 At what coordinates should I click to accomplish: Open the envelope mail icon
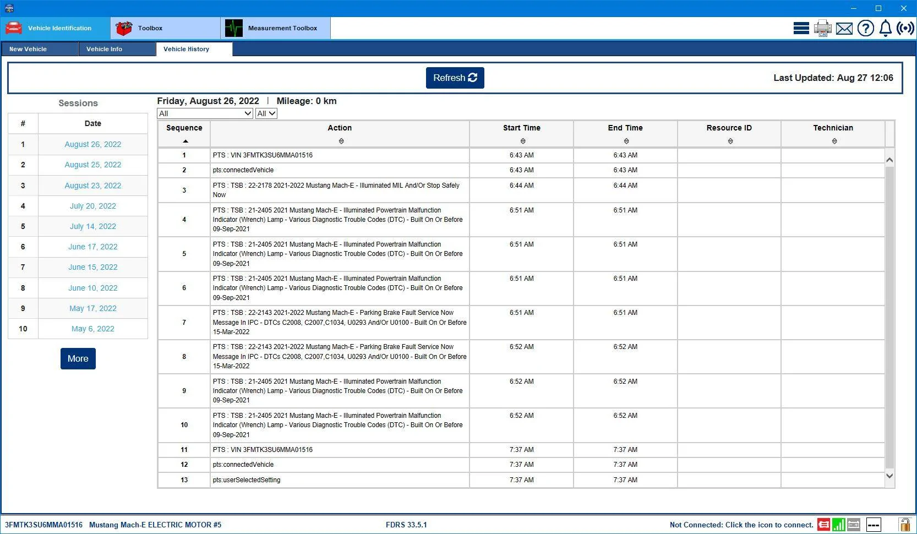pos(844,29)
